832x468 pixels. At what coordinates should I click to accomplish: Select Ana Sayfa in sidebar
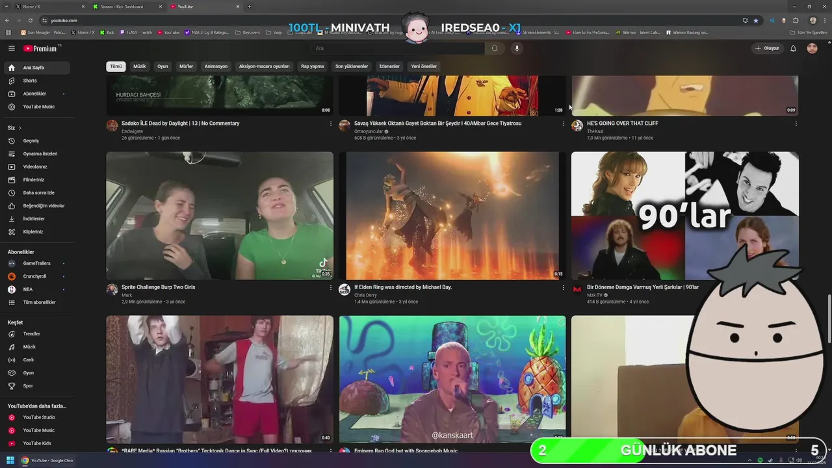[x=37, y=68]
